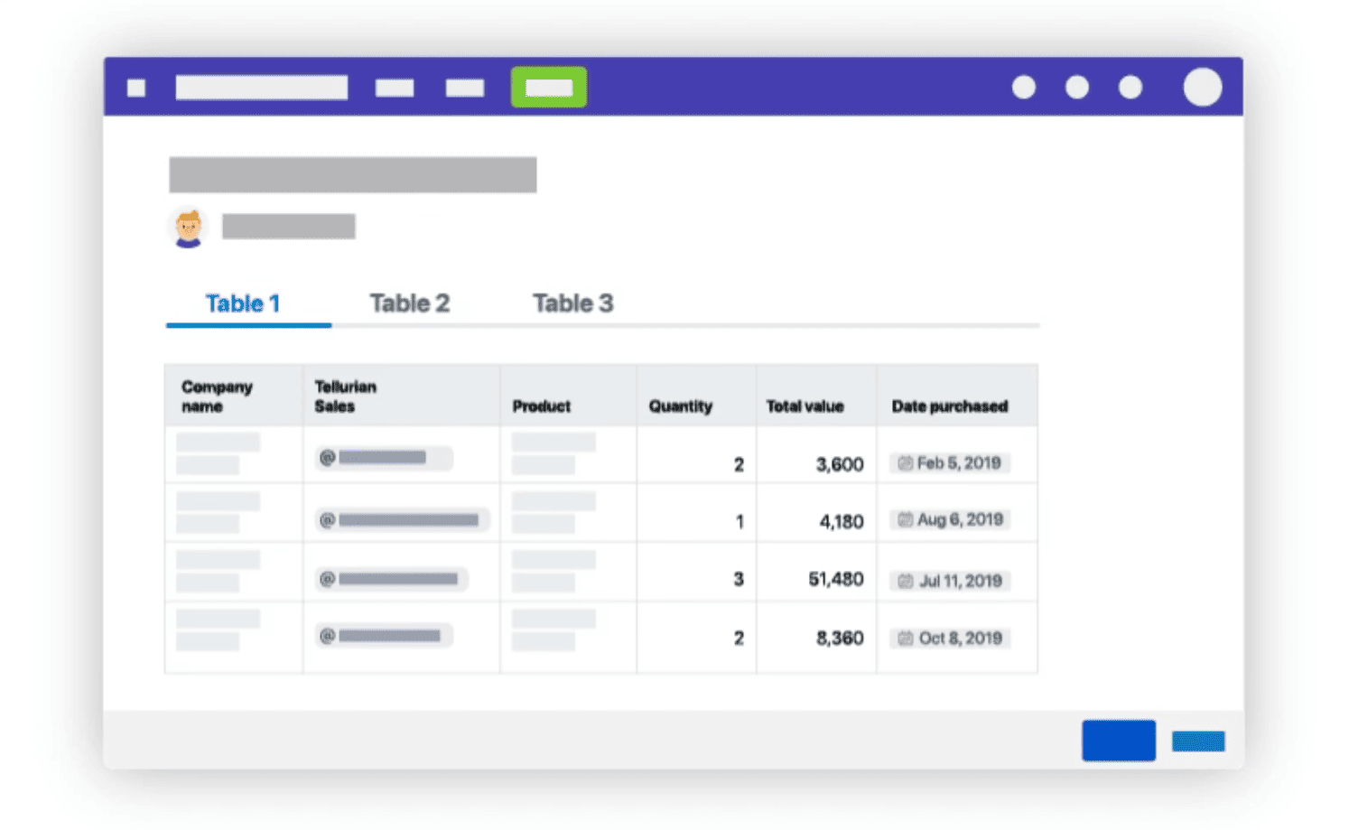The height and width of the screenshot is (830, 1349).
Task: Click the Total value column header
Action: 805,406
